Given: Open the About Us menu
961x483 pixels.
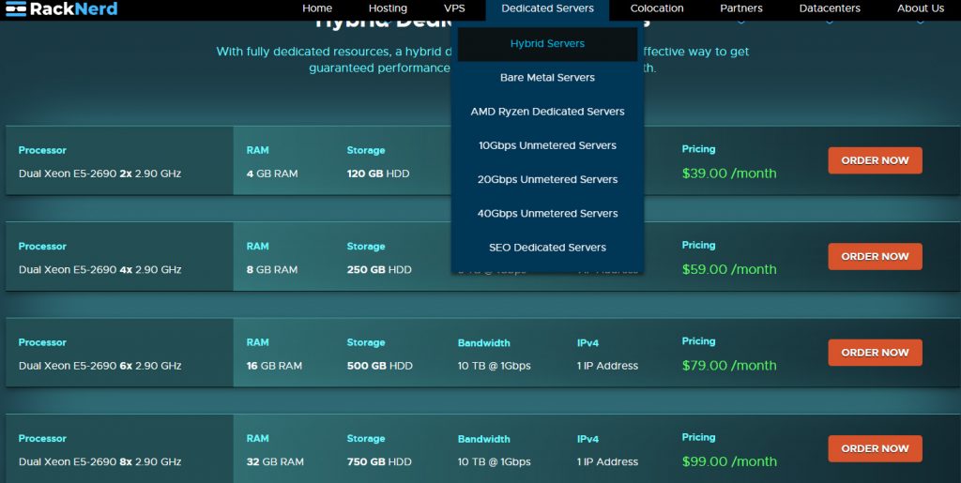Looking at the screenshot, I should click(920, 8).
